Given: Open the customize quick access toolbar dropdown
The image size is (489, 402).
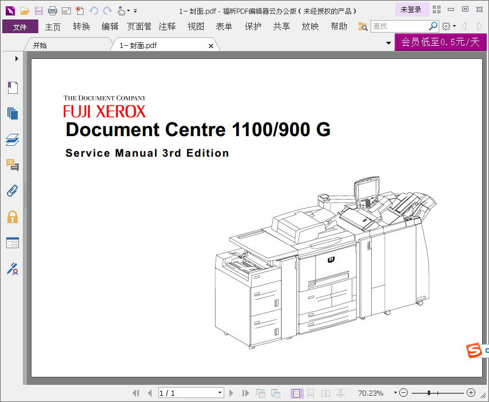Looking at the screenshot, I should coord(136,11).
